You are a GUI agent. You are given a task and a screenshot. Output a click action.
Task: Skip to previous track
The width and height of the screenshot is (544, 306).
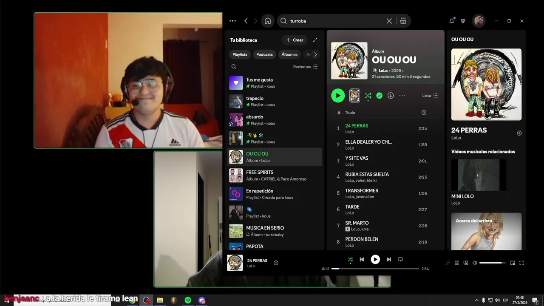[x=362, y=259]
